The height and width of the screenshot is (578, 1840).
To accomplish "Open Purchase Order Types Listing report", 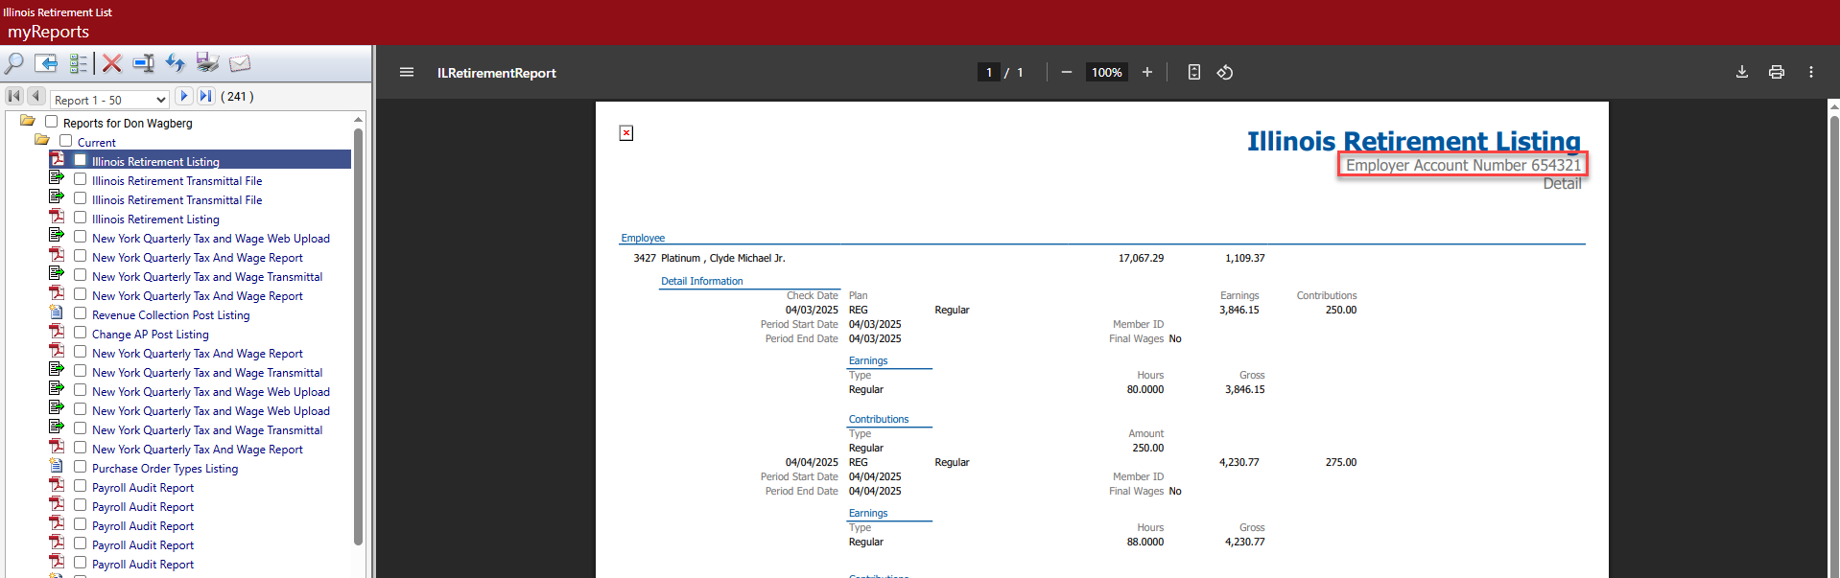I will click(165, 469).
